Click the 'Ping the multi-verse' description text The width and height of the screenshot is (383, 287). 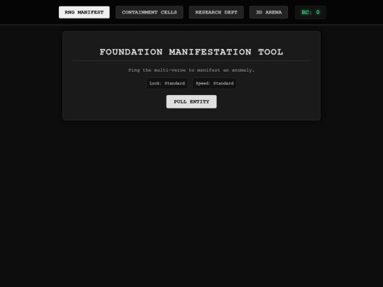pos(191,70)
